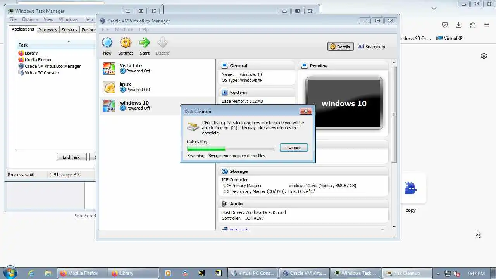Click the New virtual machine toolbar icon
This screenshot has height=279, width=496.
107,46
